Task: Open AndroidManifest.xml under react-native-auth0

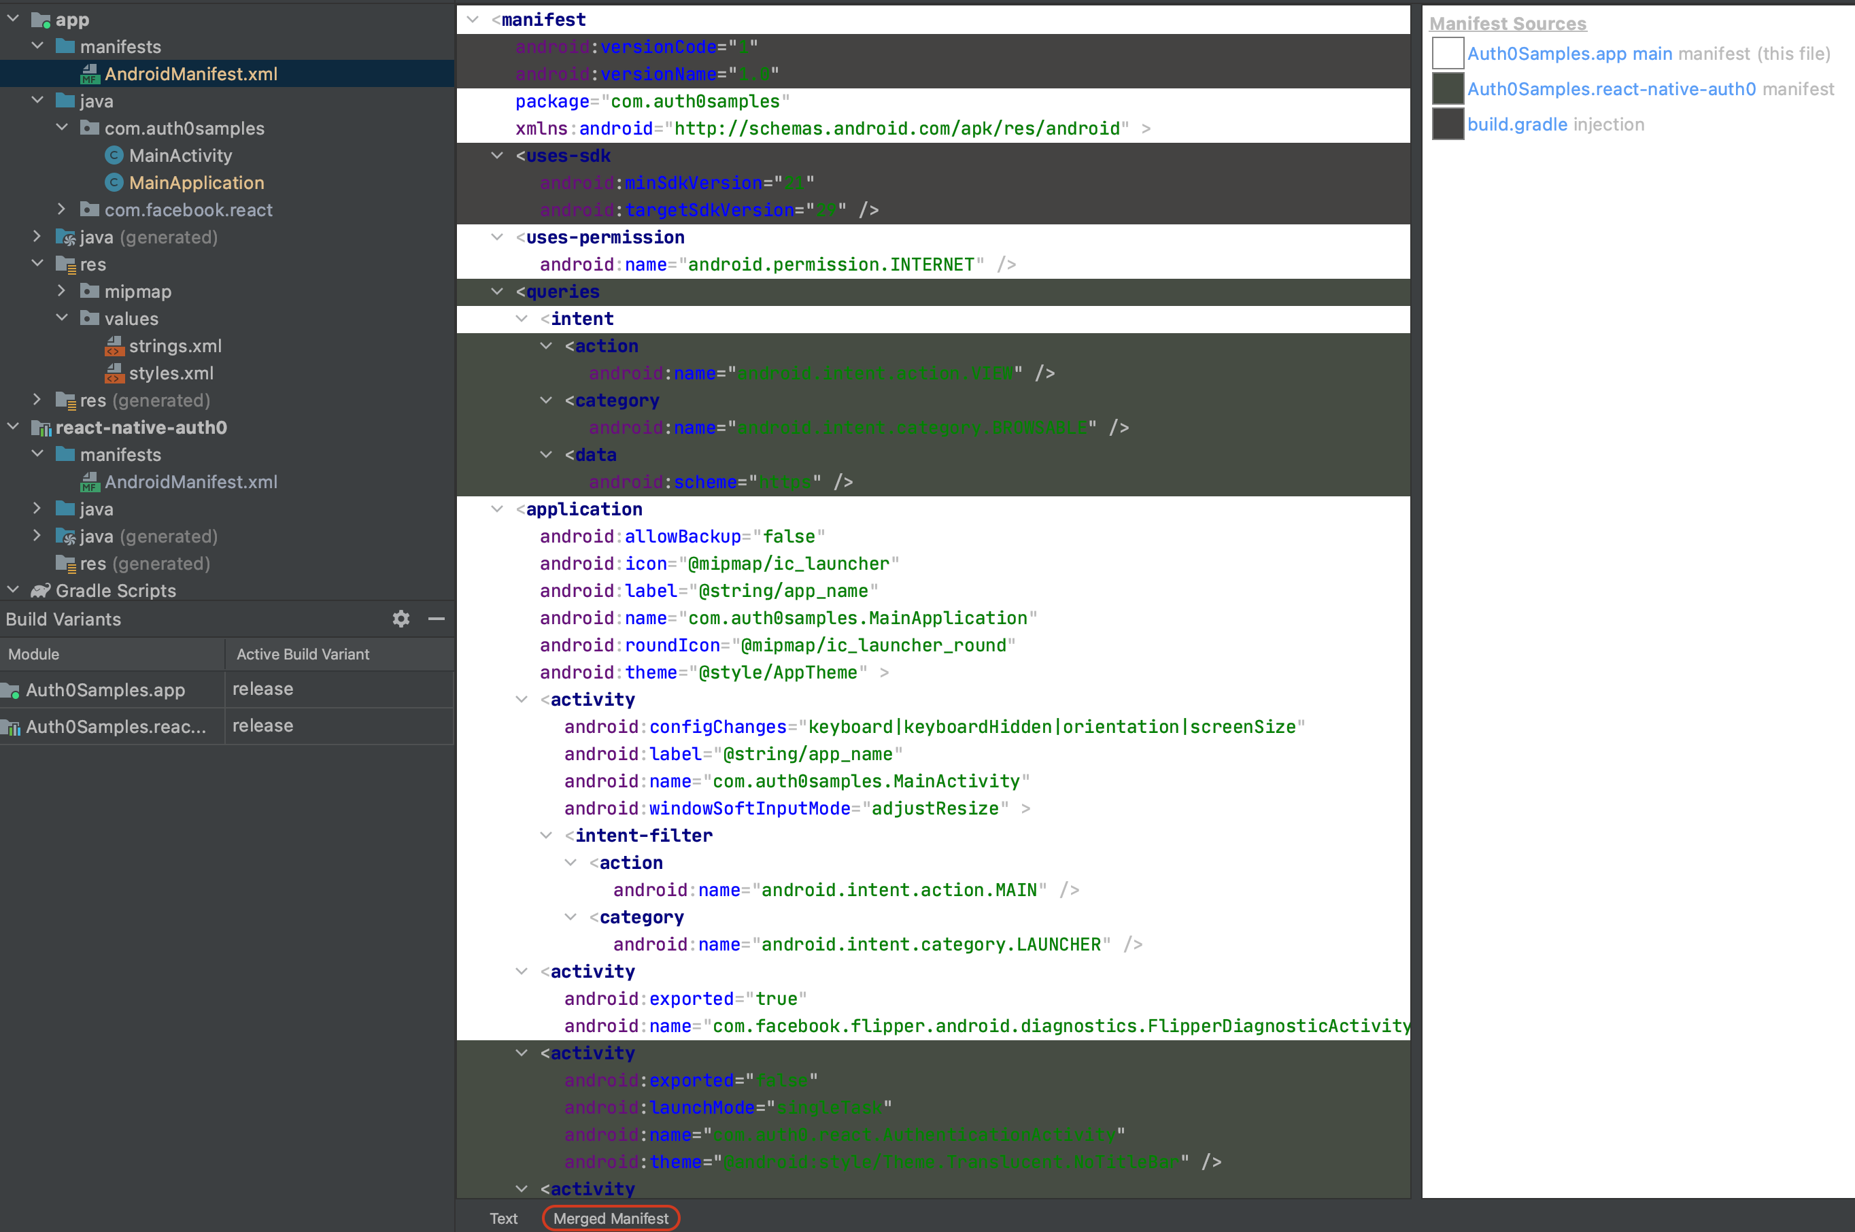Action: [191, 481]
